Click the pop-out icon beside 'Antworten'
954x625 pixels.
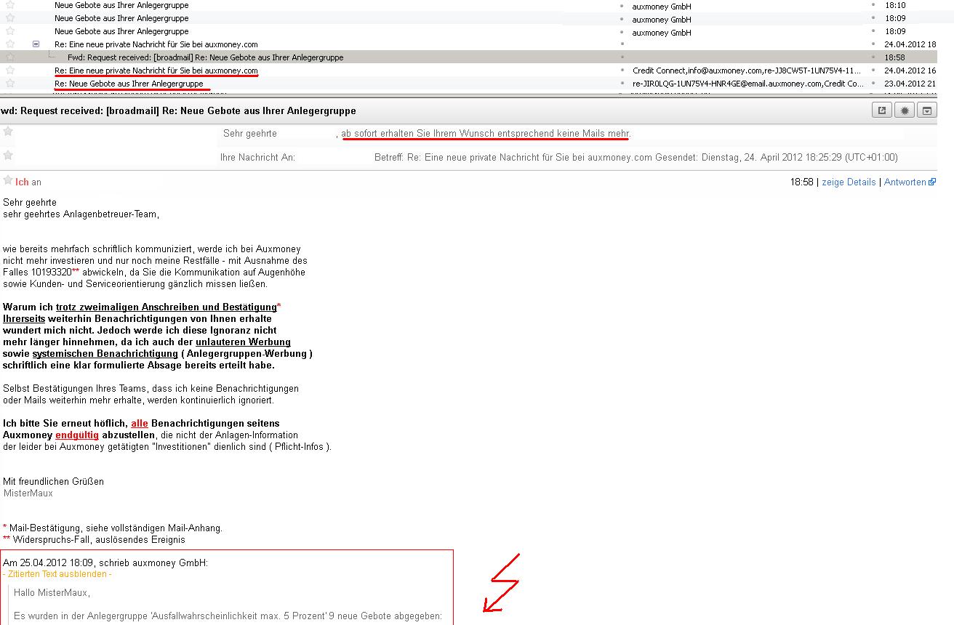pos(933,182)
